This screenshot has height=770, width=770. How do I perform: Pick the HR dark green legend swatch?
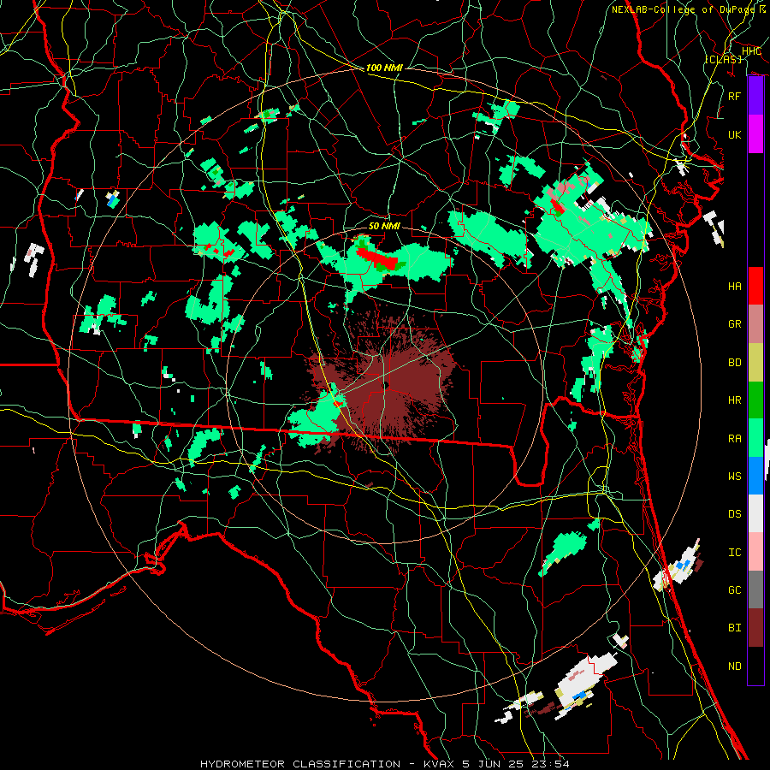click(755, 400)
